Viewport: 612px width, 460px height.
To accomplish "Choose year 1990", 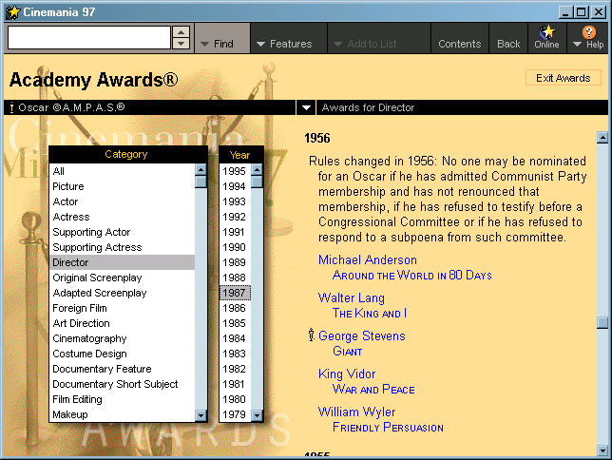I will [236, 247].
